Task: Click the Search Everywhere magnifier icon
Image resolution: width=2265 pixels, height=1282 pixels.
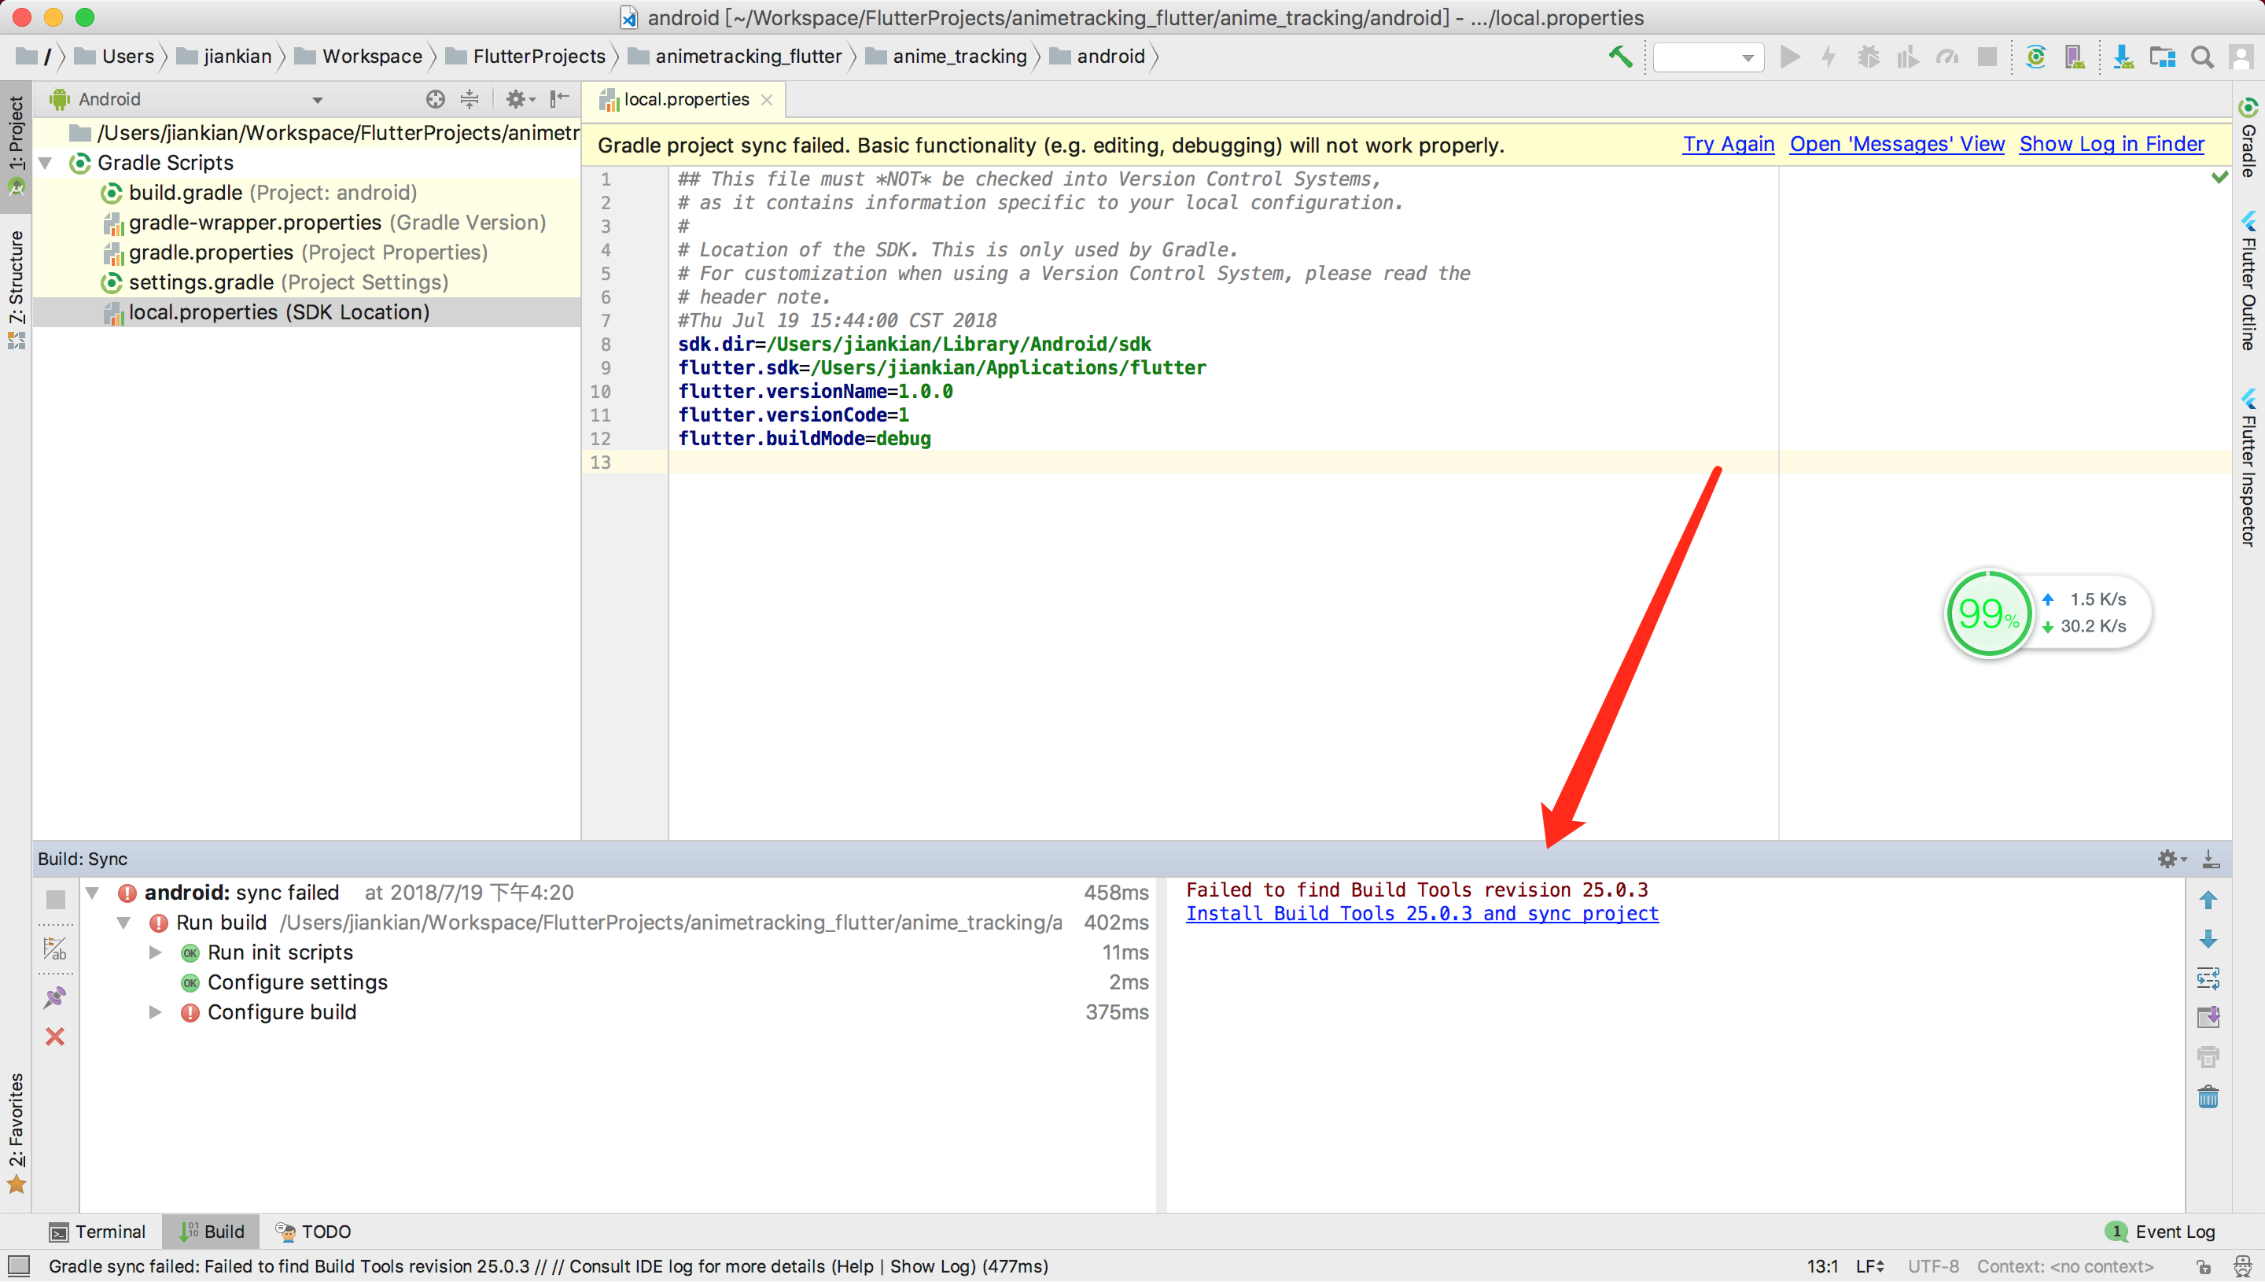Action: click(2201, 57)
